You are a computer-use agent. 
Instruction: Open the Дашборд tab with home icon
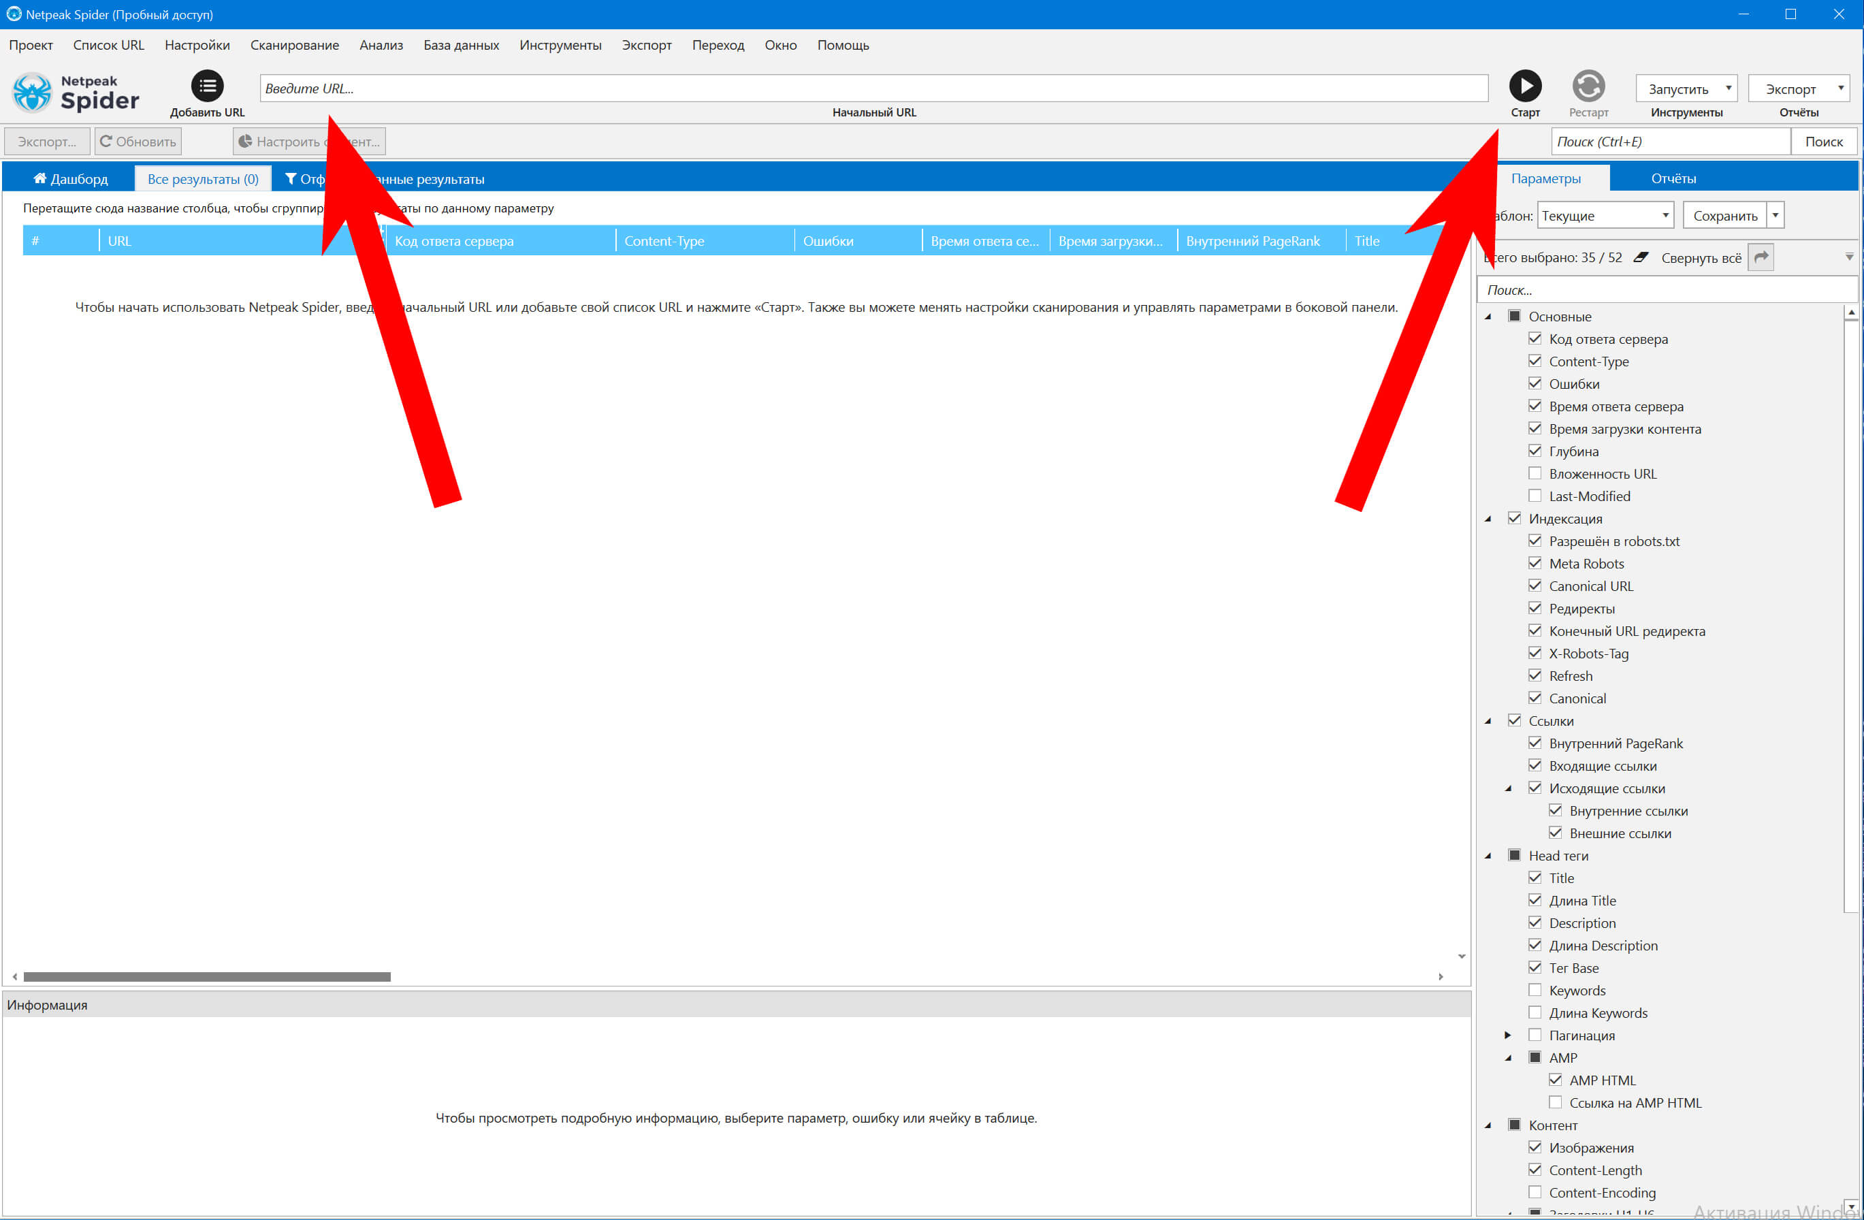pyautogui.click(x=71, y=179)
